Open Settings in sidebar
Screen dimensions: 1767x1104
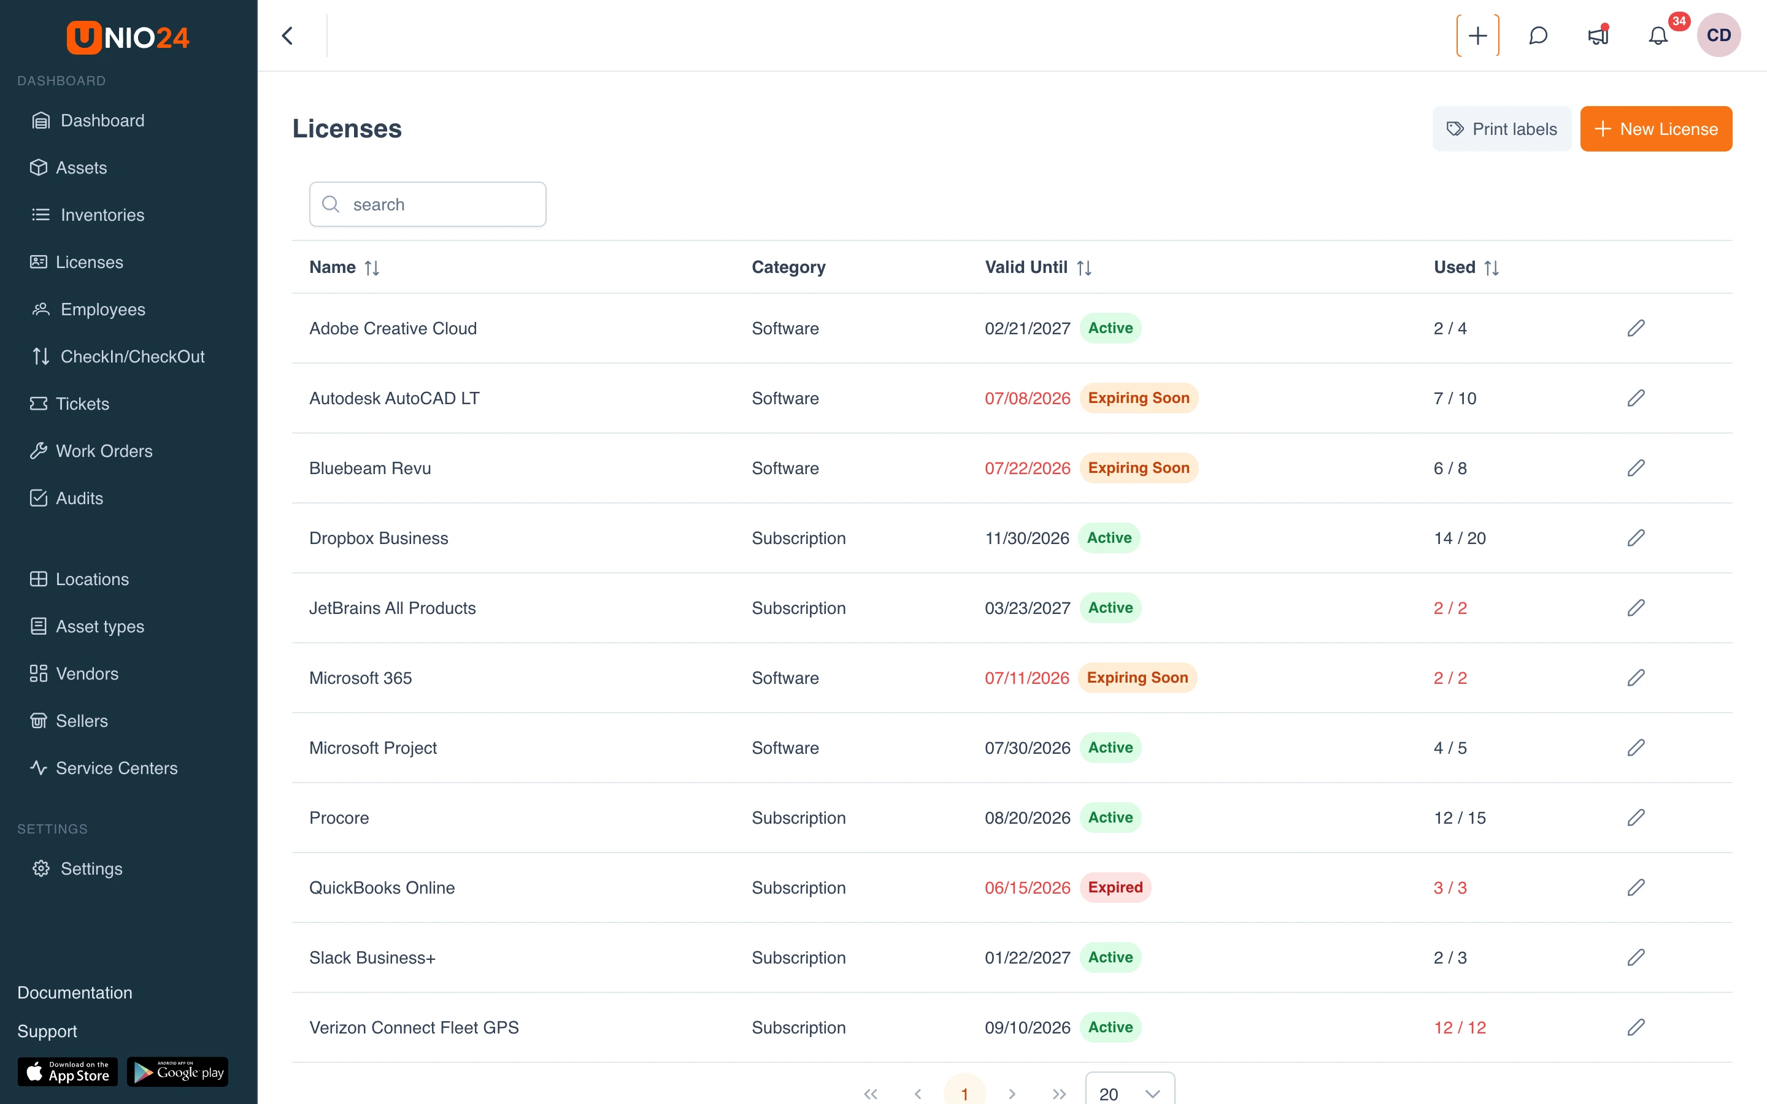pos(77,869)
